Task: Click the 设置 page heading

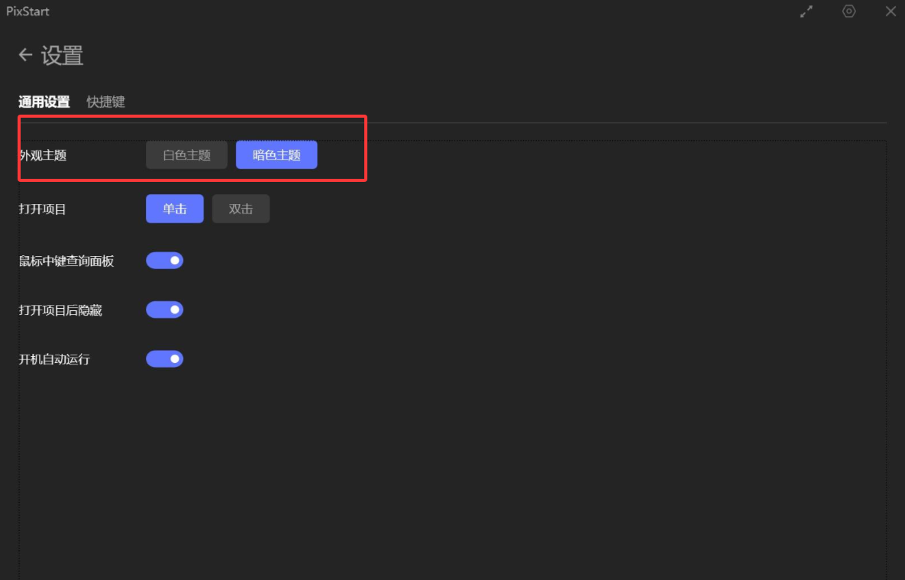Action: tap(62, 56)
